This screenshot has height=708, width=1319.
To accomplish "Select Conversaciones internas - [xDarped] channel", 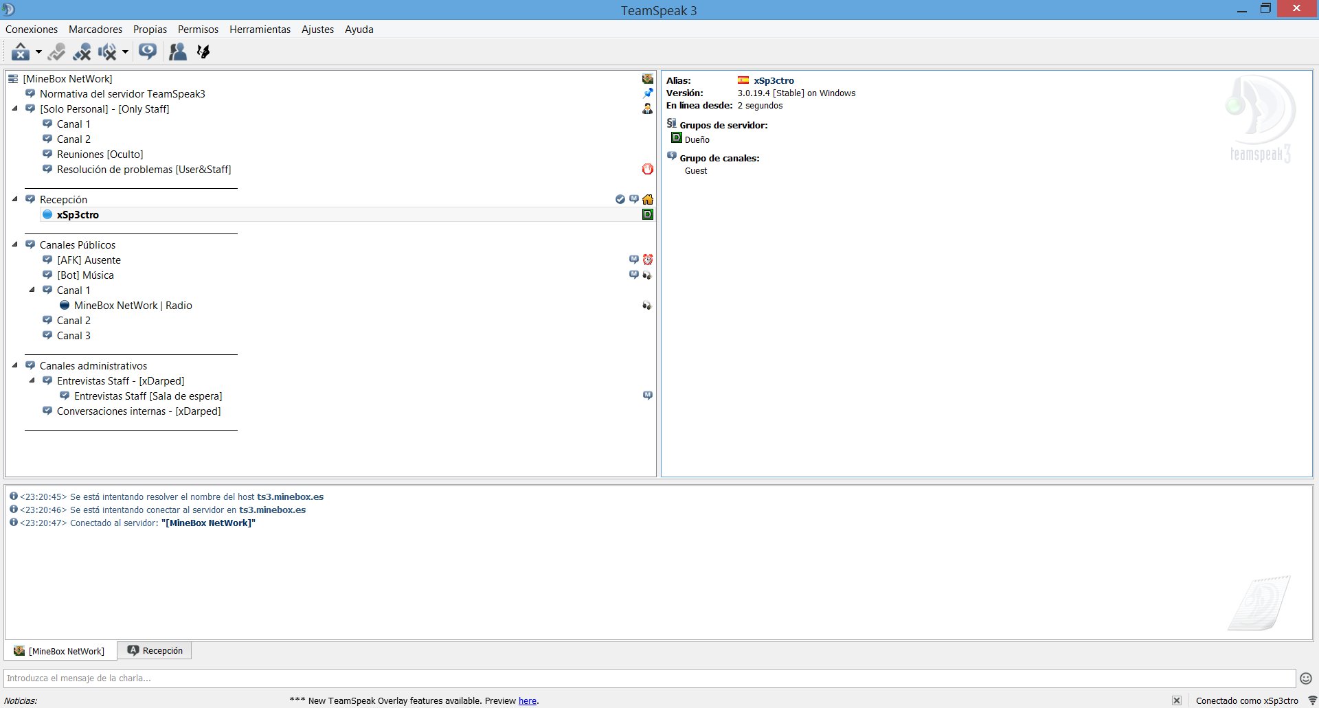I will click(x=139, y=411).
